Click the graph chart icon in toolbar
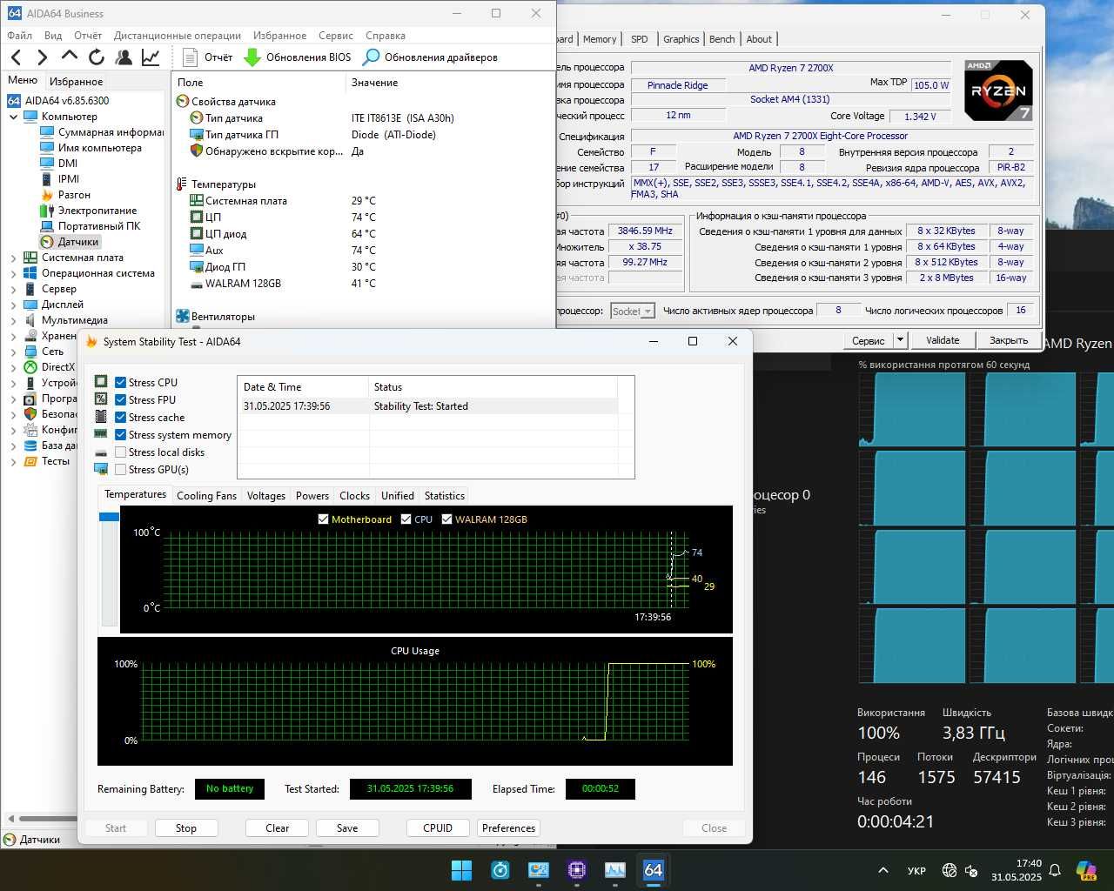1114x891 pixels. [x=151, y=57]
